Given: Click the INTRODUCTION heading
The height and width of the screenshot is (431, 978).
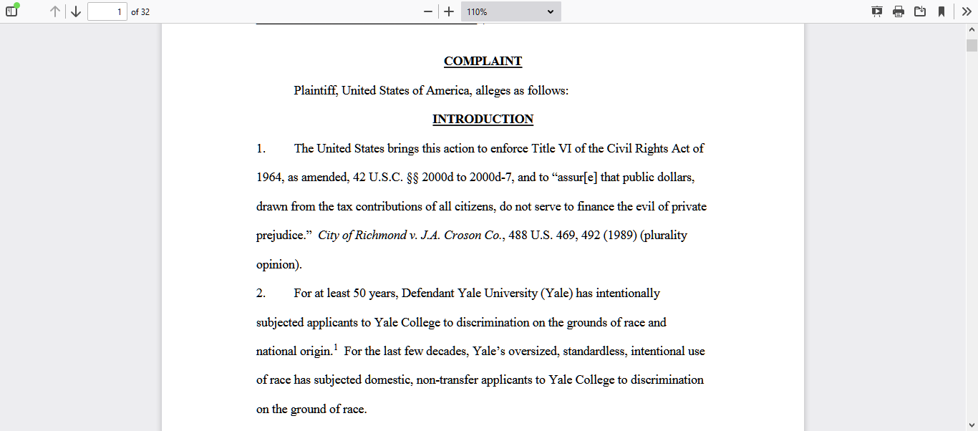Looking at the screenshot, I should tap(483, 120).
